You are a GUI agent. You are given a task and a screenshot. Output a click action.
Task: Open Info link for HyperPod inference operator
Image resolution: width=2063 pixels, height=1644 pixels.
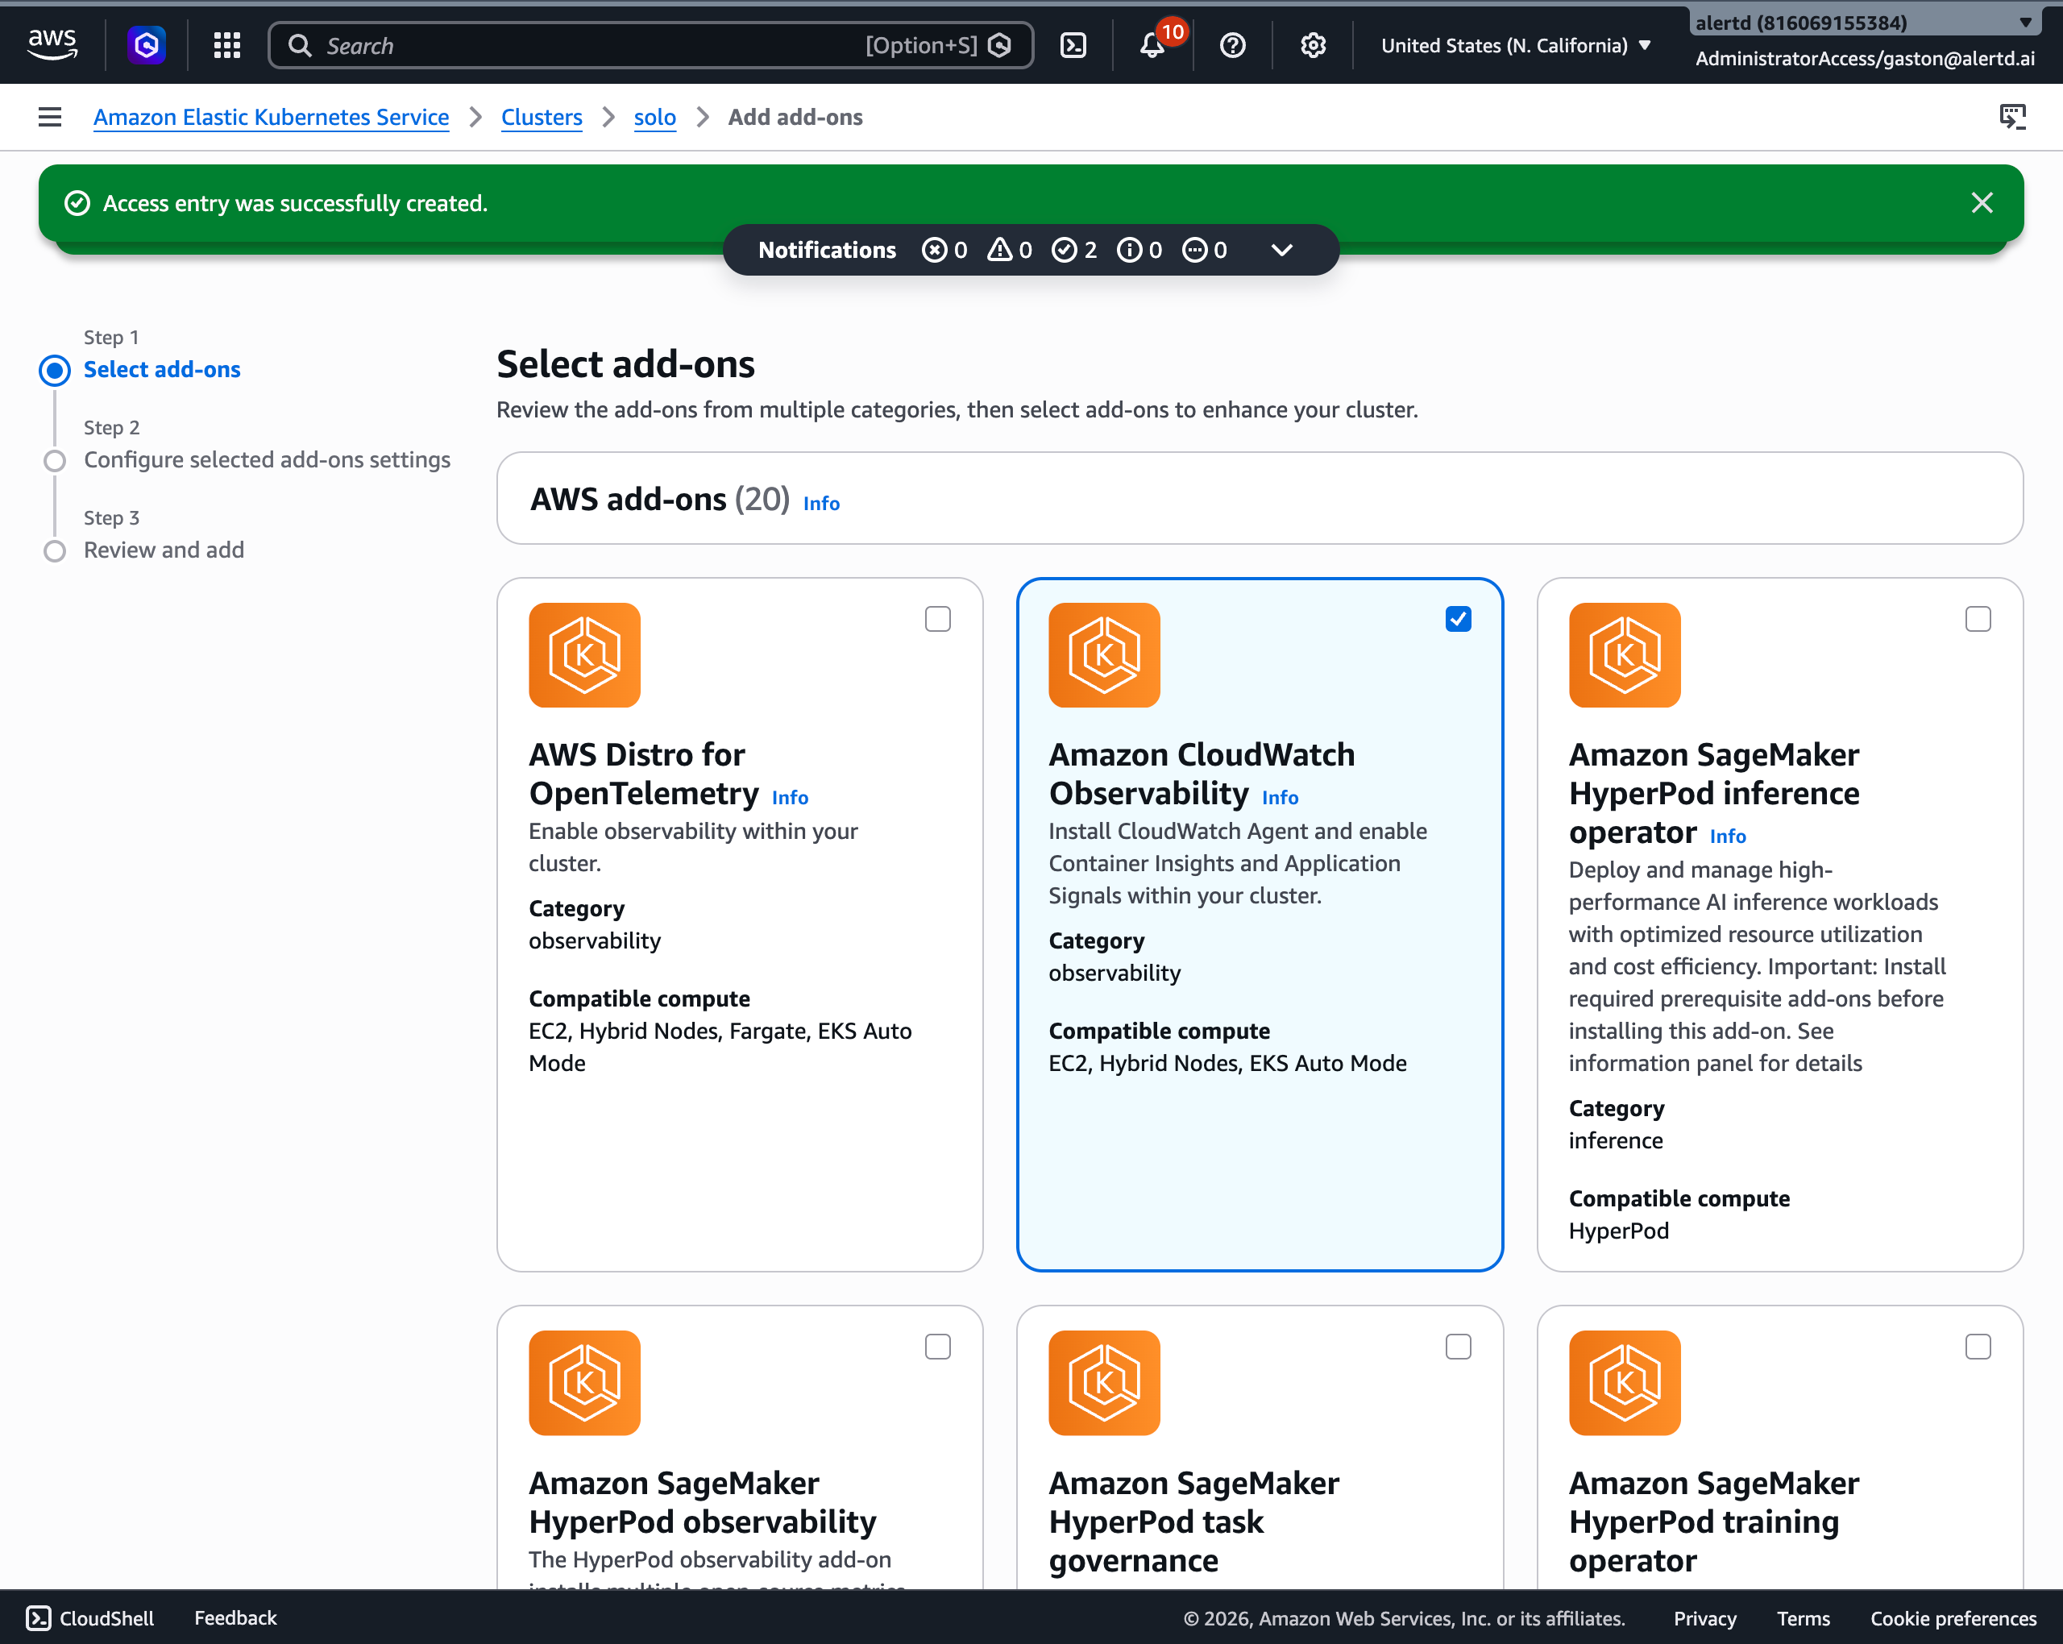click(1727, 837)
